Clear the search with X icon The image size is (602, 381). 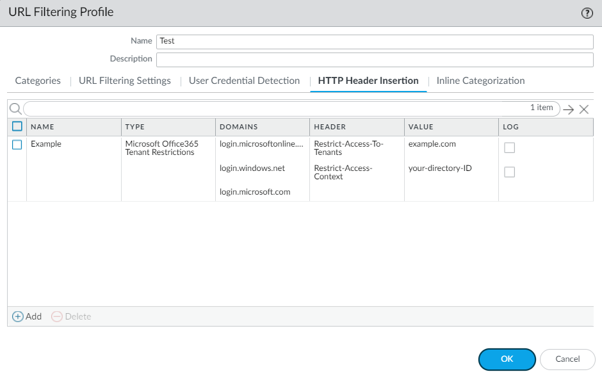click(x=584, y=109)
